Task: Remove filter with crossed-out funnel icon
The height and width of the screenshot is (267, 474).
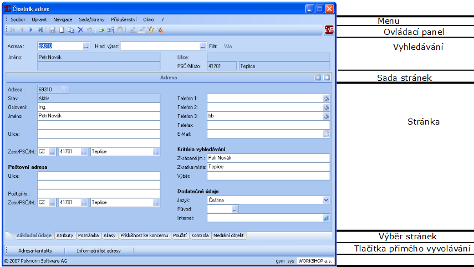Action: (x=160, y=30)
